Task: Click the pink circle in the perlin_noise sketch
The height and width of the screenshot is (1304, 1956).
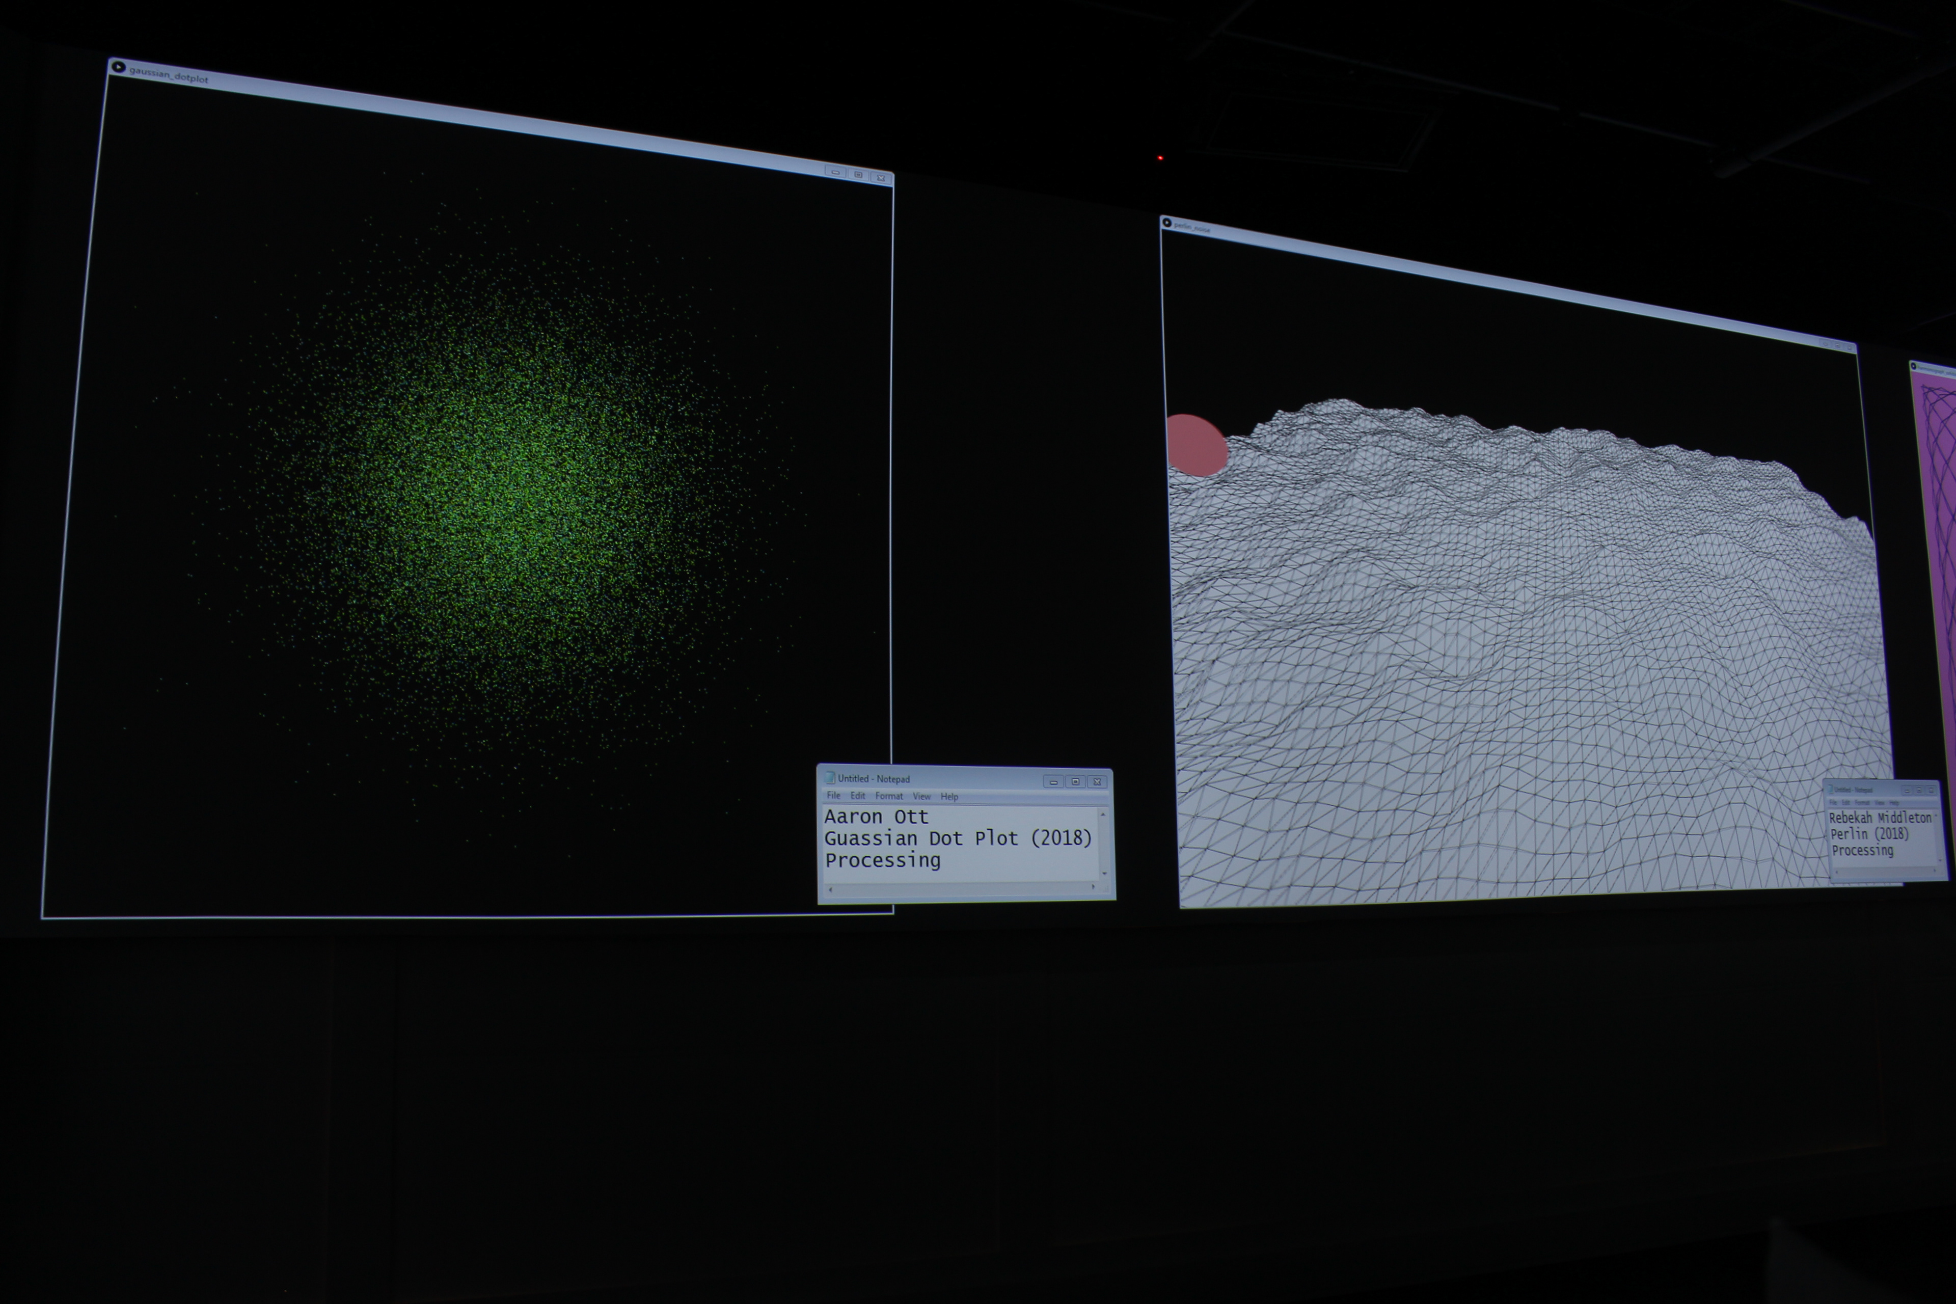Action: click(x=1196, y=446)
